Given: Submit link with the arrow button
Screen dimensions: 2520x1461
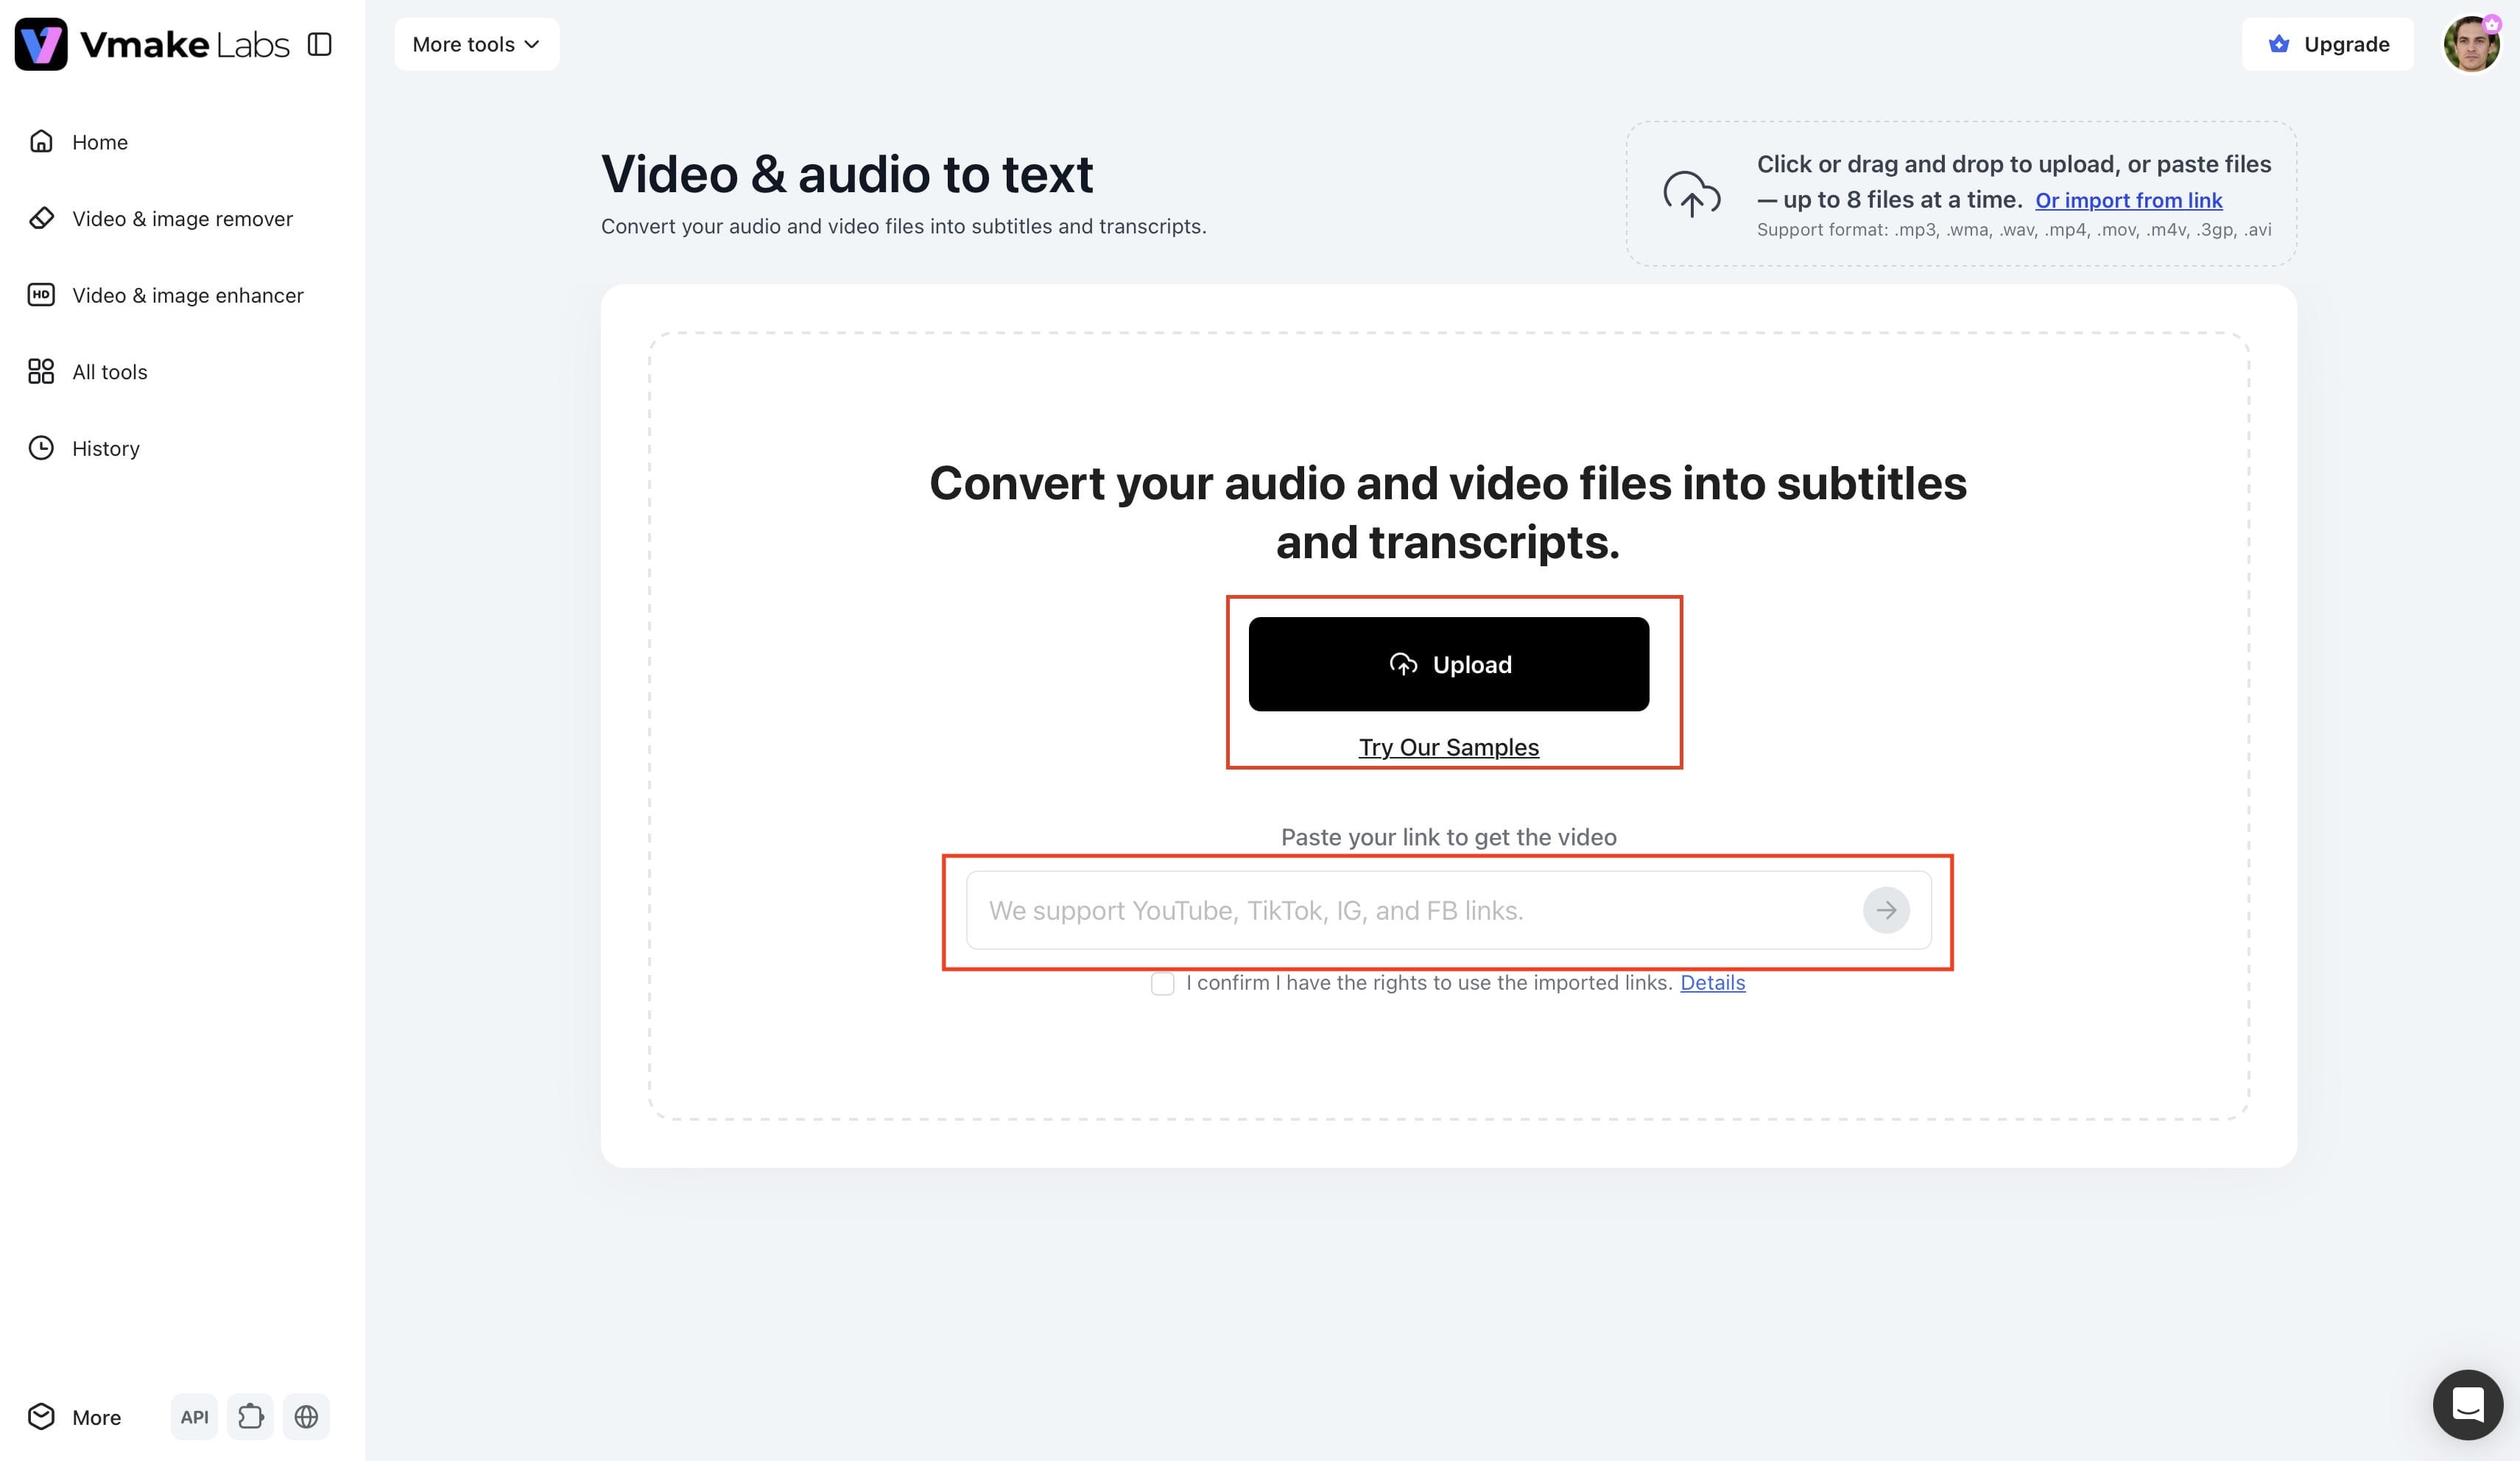Looking at the screenshot, I should [x=1886, y=910].
